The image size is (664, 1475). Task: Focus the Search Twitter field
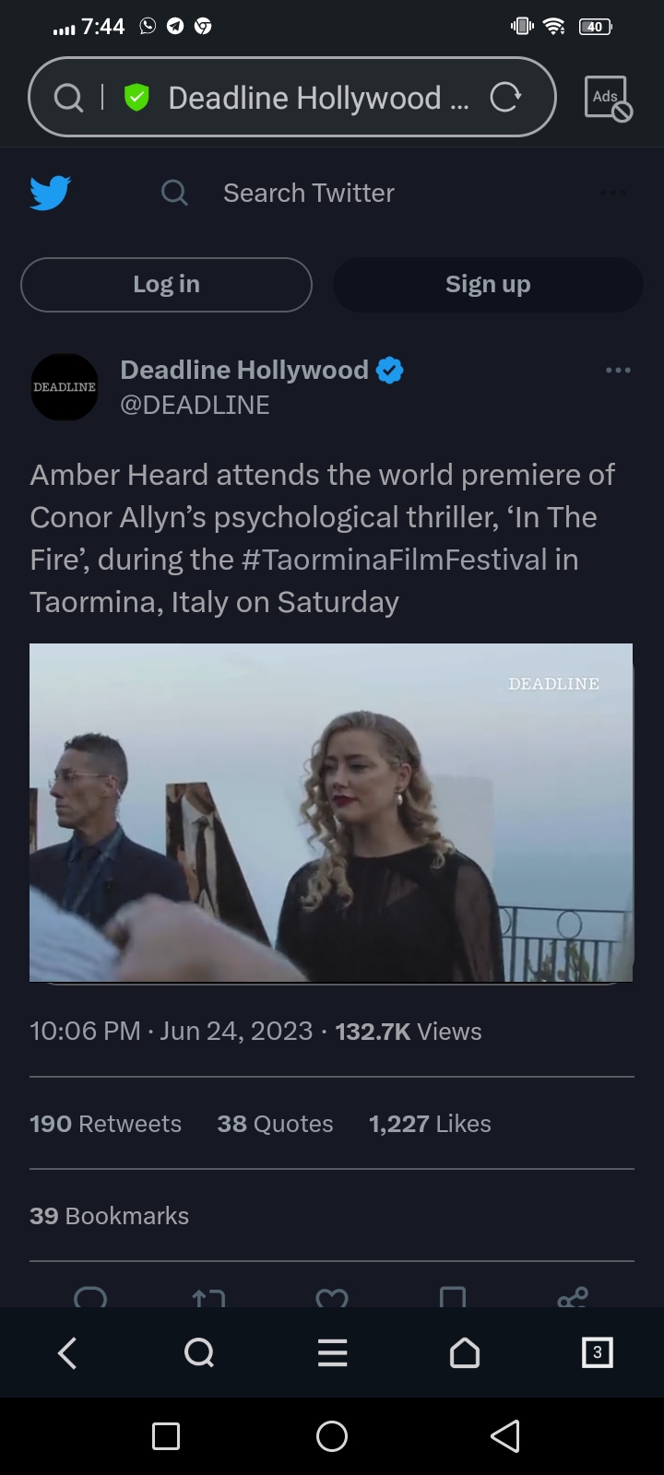(x=308, y=193)
